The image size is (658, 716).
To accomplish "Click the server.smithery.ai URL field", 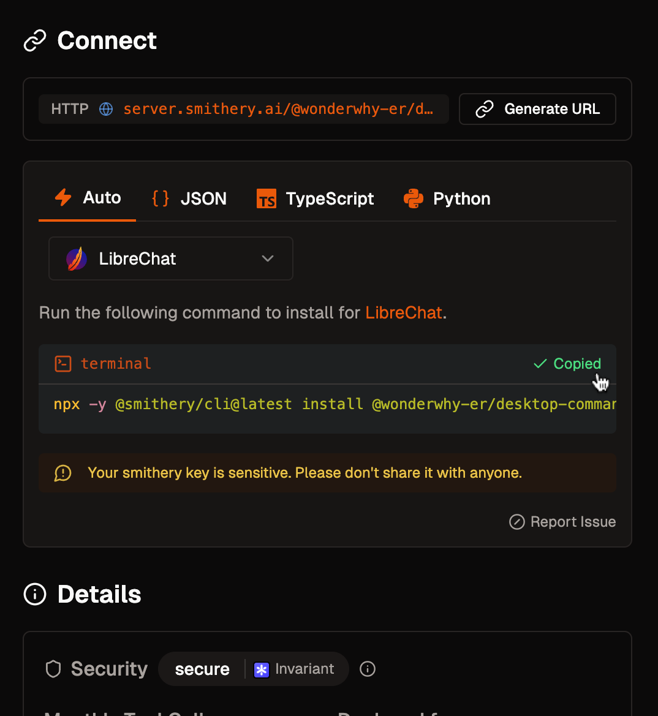I will [278, 110].
